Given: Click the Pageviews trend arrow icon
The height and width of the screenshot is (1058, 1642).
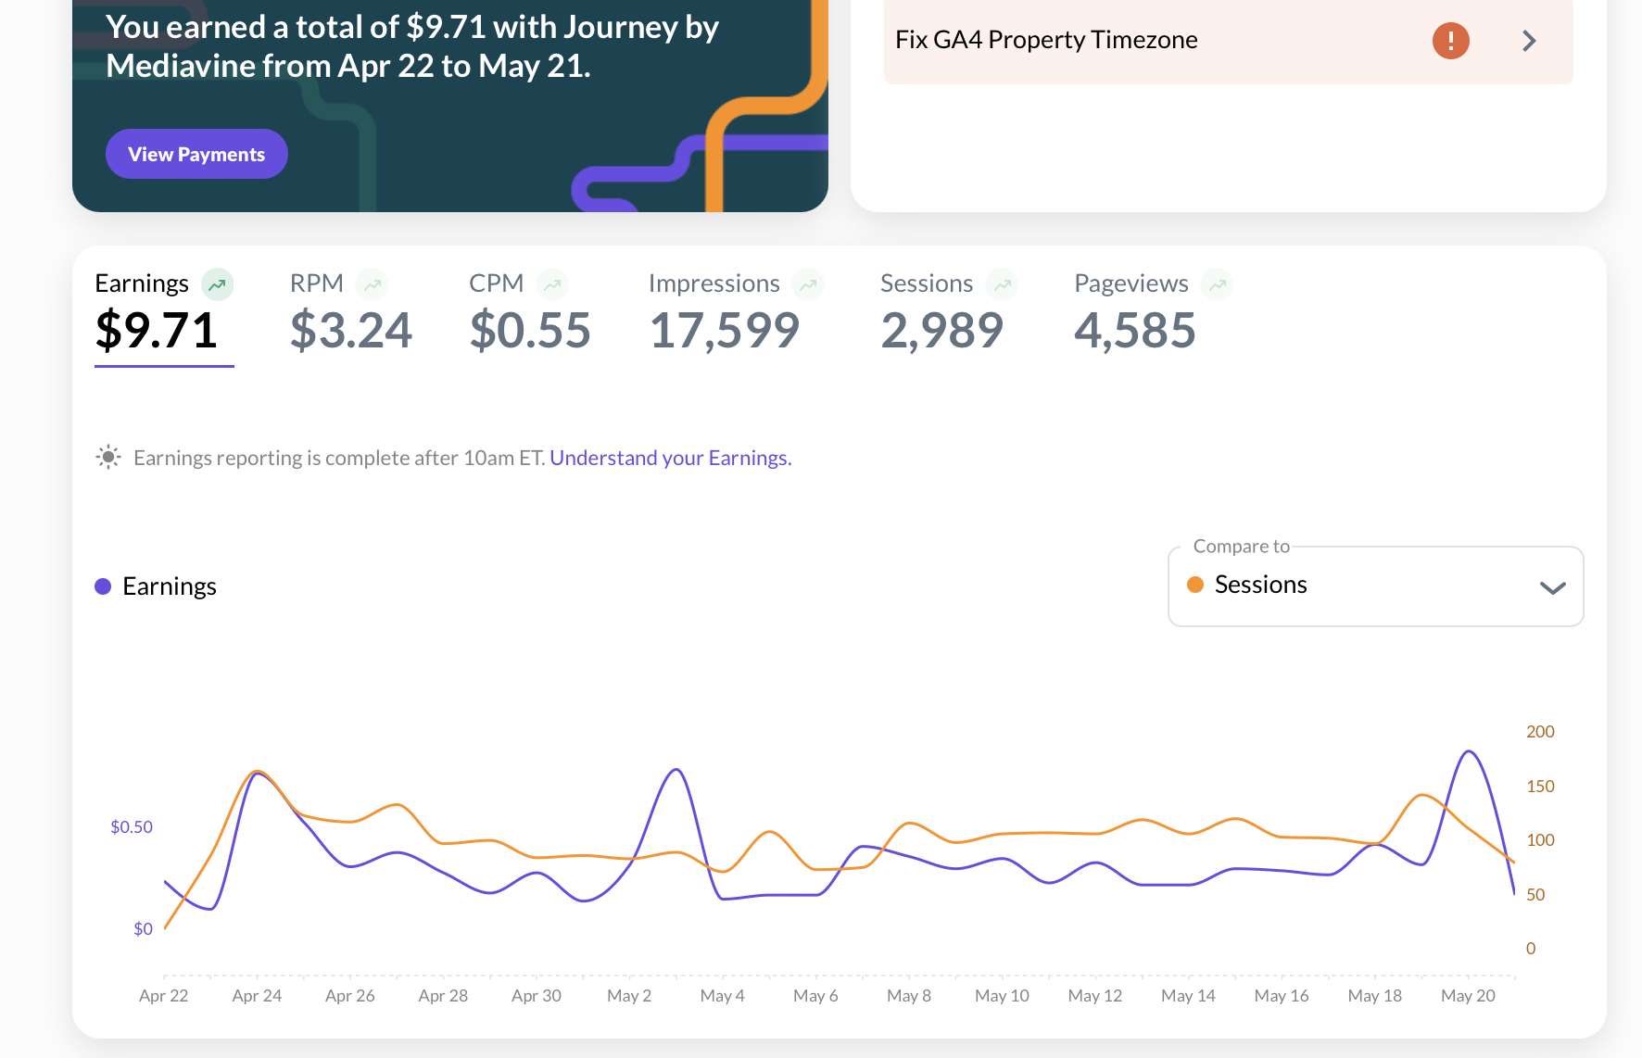Looking at the screenshot, I should click(x=1217, y=284).
